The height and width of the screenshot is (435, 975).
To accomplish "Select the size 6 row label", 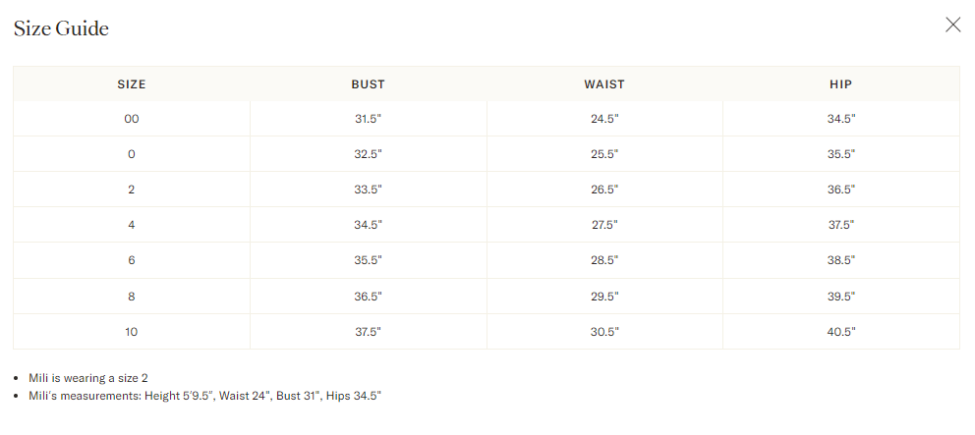I will [131, 260].
